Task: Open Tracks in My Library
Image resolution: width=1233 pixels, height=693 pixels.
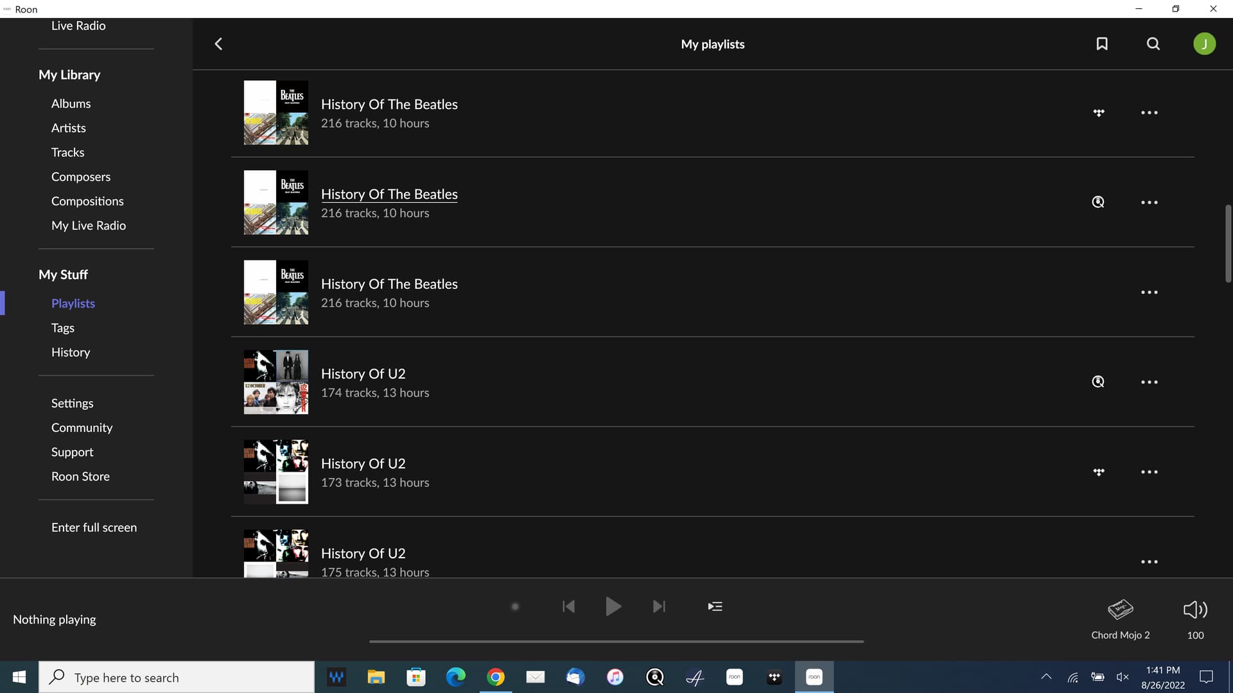Action: point(67,152)
